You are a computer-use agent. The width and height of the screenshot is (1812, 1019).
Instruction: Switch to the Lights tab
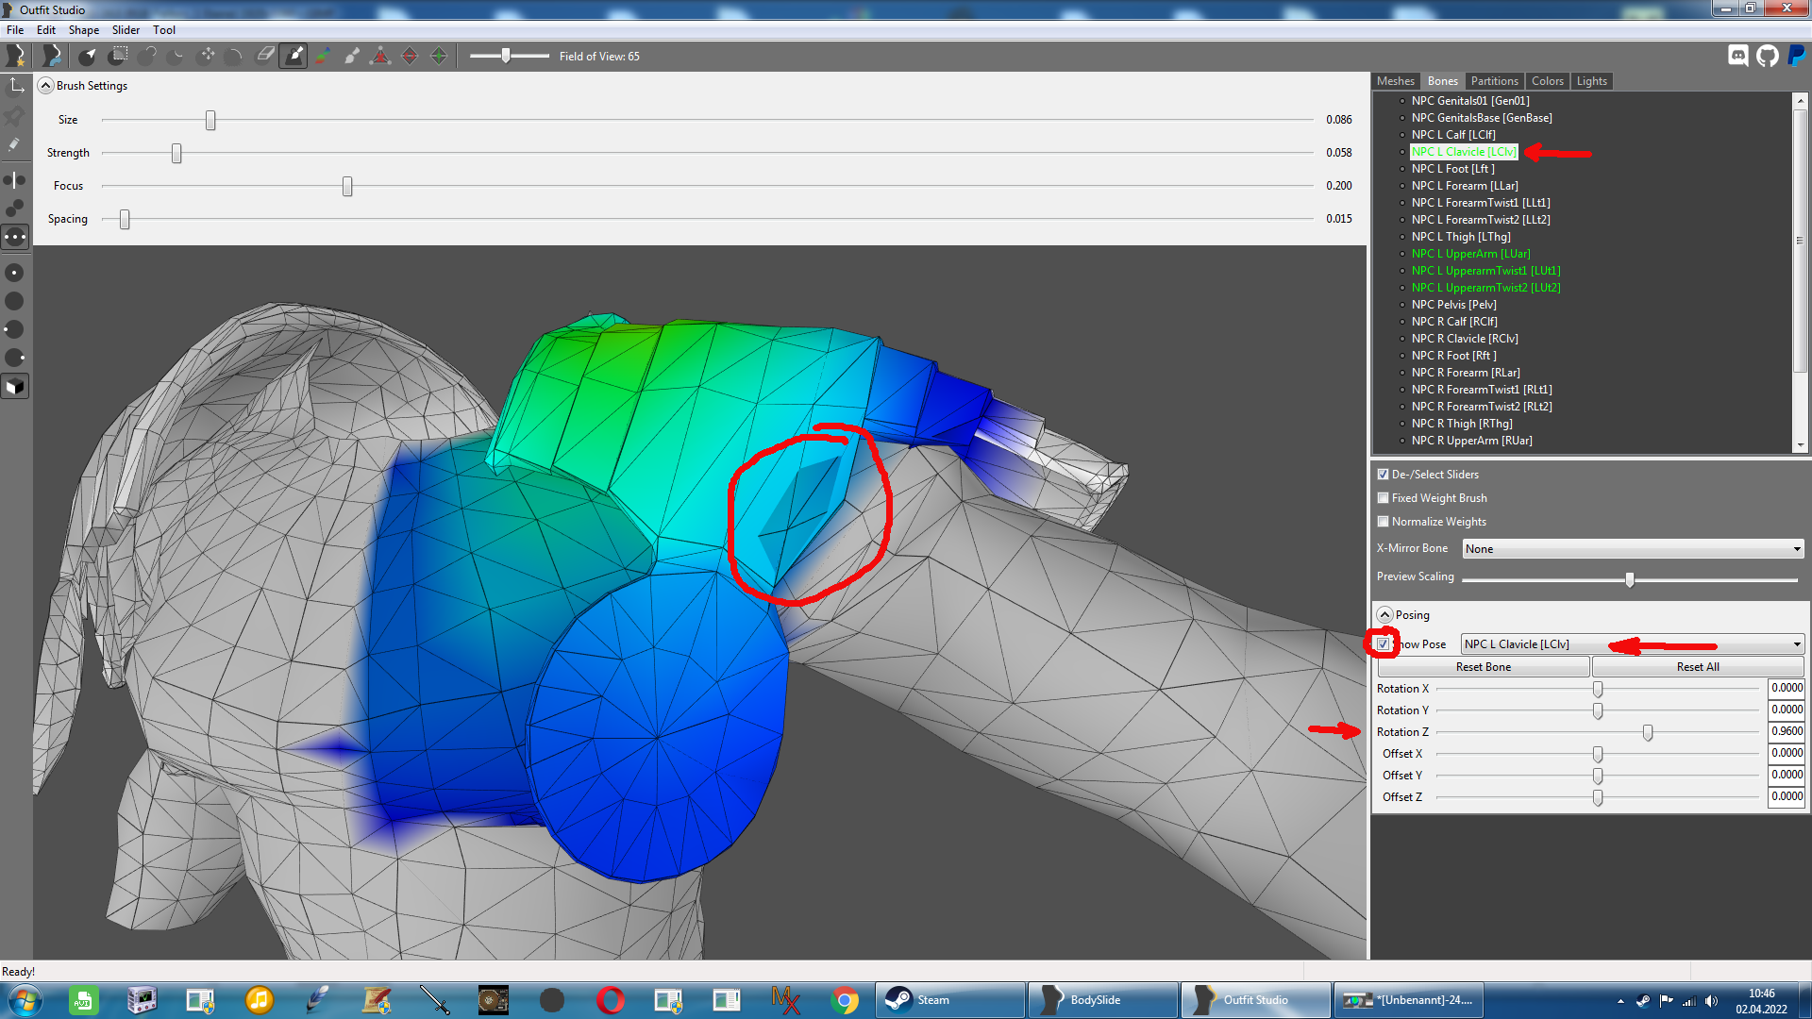(1592, 81)
